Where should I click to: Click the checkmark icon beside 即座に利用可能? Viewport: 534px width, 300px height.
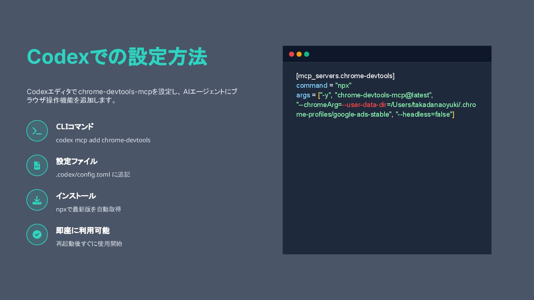(37, 234)
